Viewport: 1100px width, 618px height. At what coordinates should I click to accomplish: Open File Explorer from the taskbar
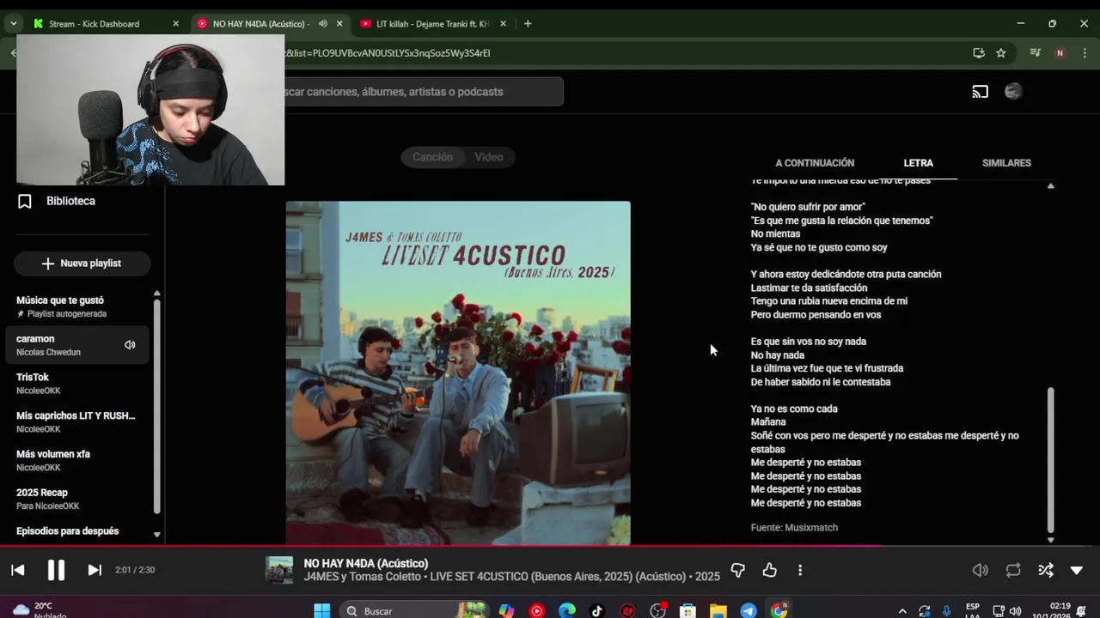tap(718, 610)
